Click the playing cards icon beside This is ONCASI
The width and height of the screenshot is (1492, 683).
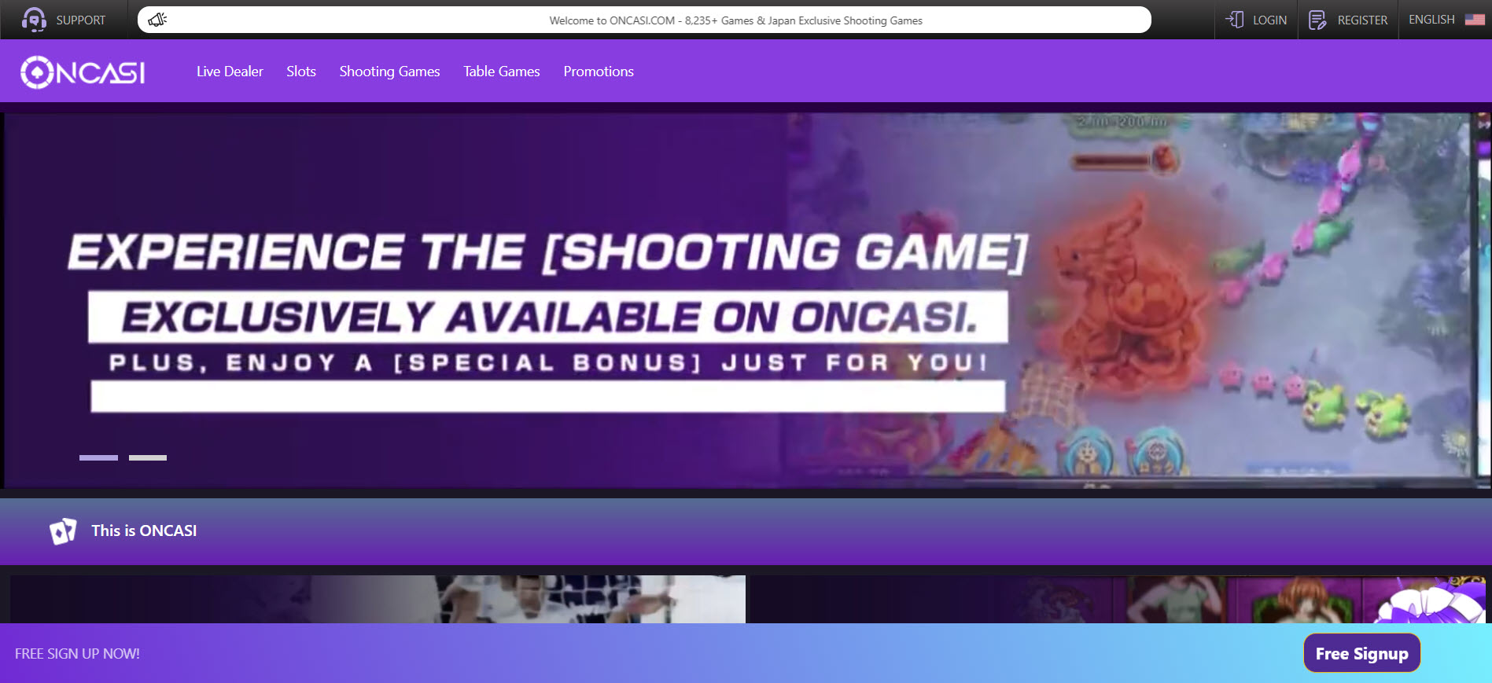coord(63,531)
